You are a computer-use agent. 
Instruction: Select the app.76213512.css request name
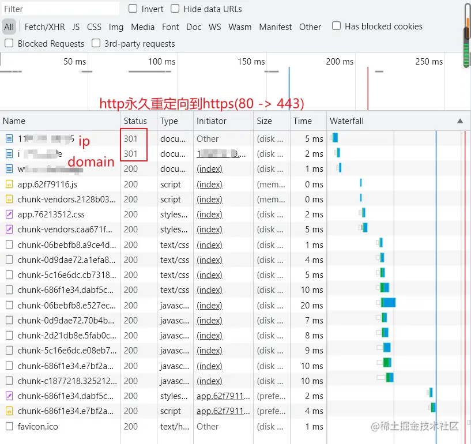(51, 214)
